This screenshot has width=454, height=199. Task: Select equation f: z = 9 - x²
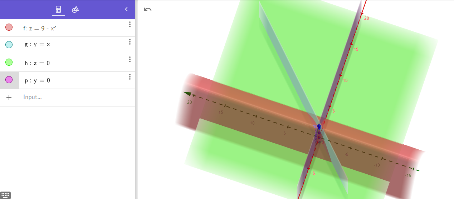pyautogui.click(x=39, y=28)
